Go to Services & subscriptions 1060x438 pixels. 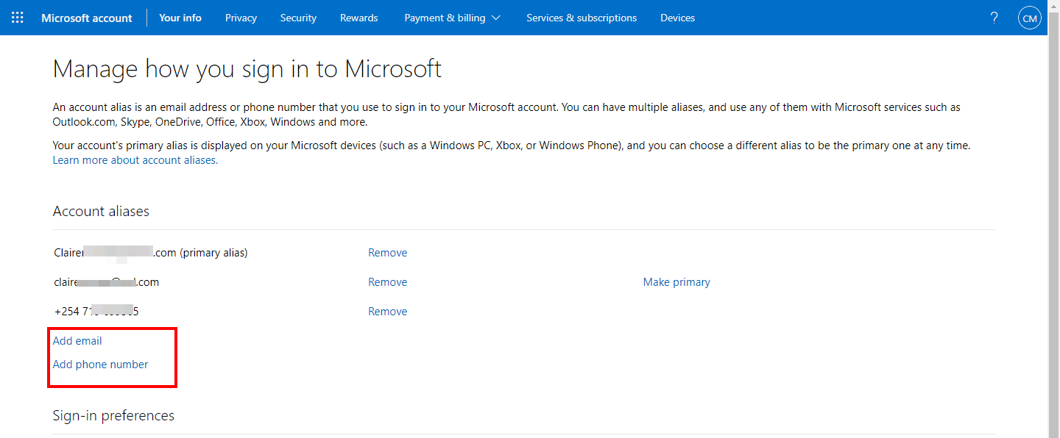(582, 18)
